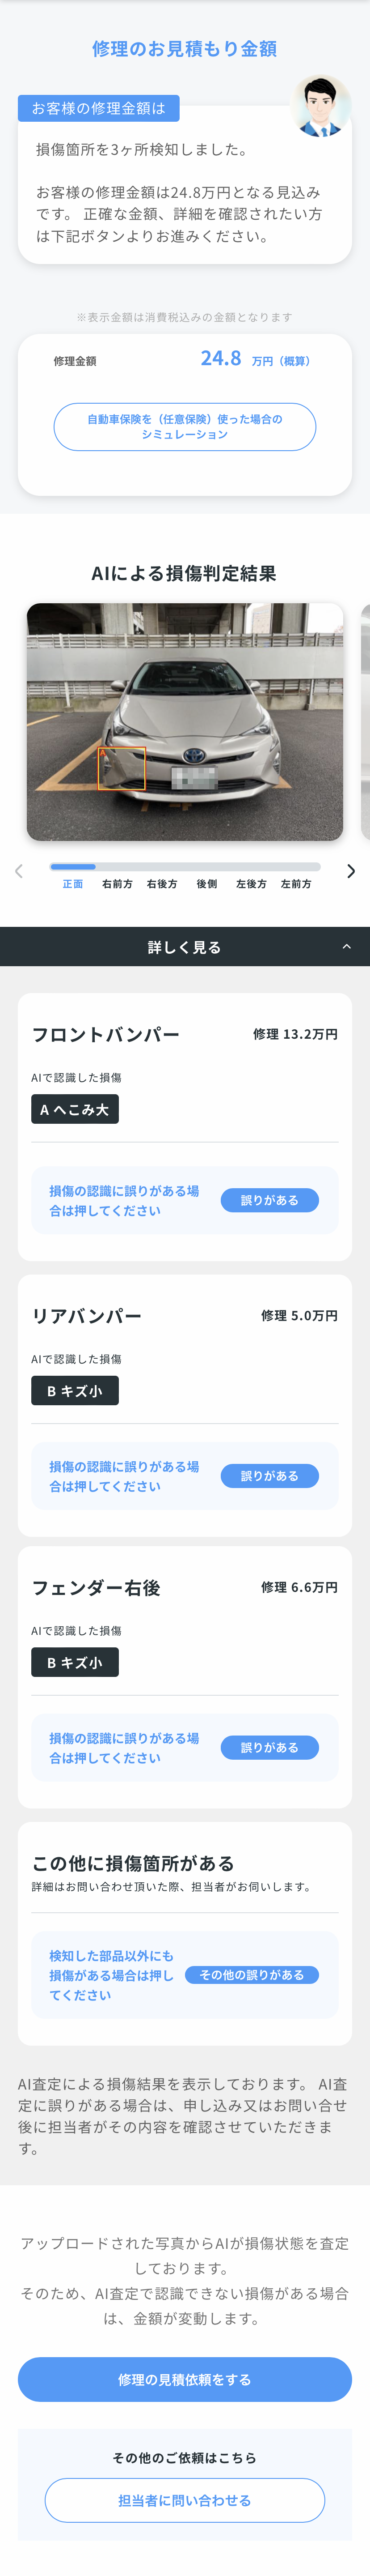Submit 修理の見積依頼をする request
The width and height of the screenshot is (370, 2576).
(x=185, y=2379)
